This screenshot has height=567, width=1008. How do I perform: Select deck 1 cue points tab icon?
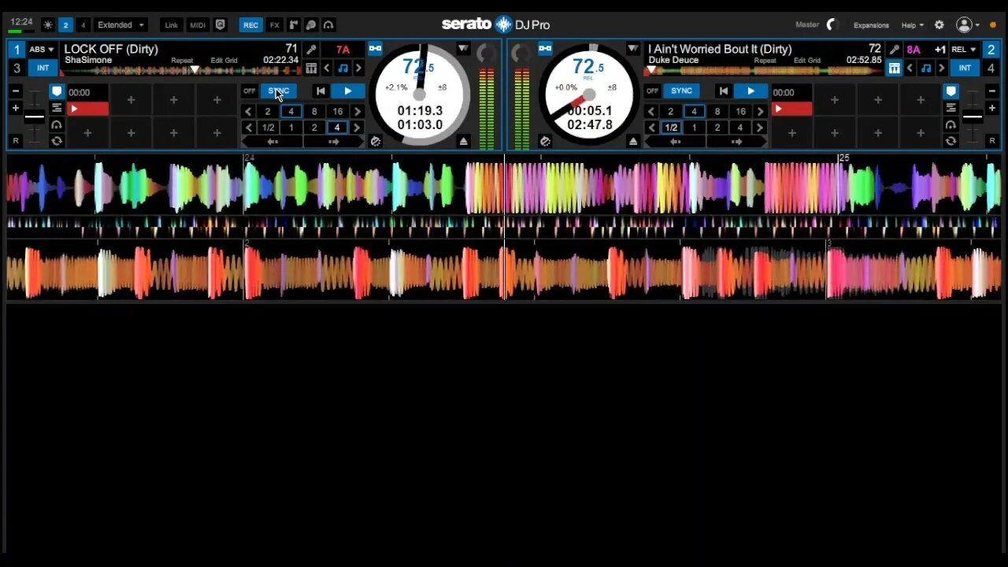click(x=57, y=91)
